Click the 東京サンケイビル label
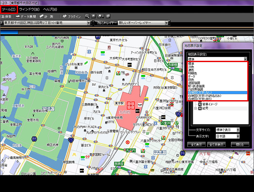This screenshot has width=254, height=192. point(119,40)
